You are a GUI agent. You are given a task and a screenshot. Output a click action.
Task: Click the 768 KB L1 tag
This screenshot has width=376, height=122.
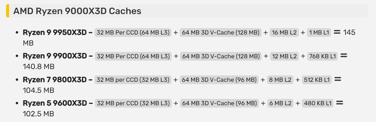click(323, 56)
